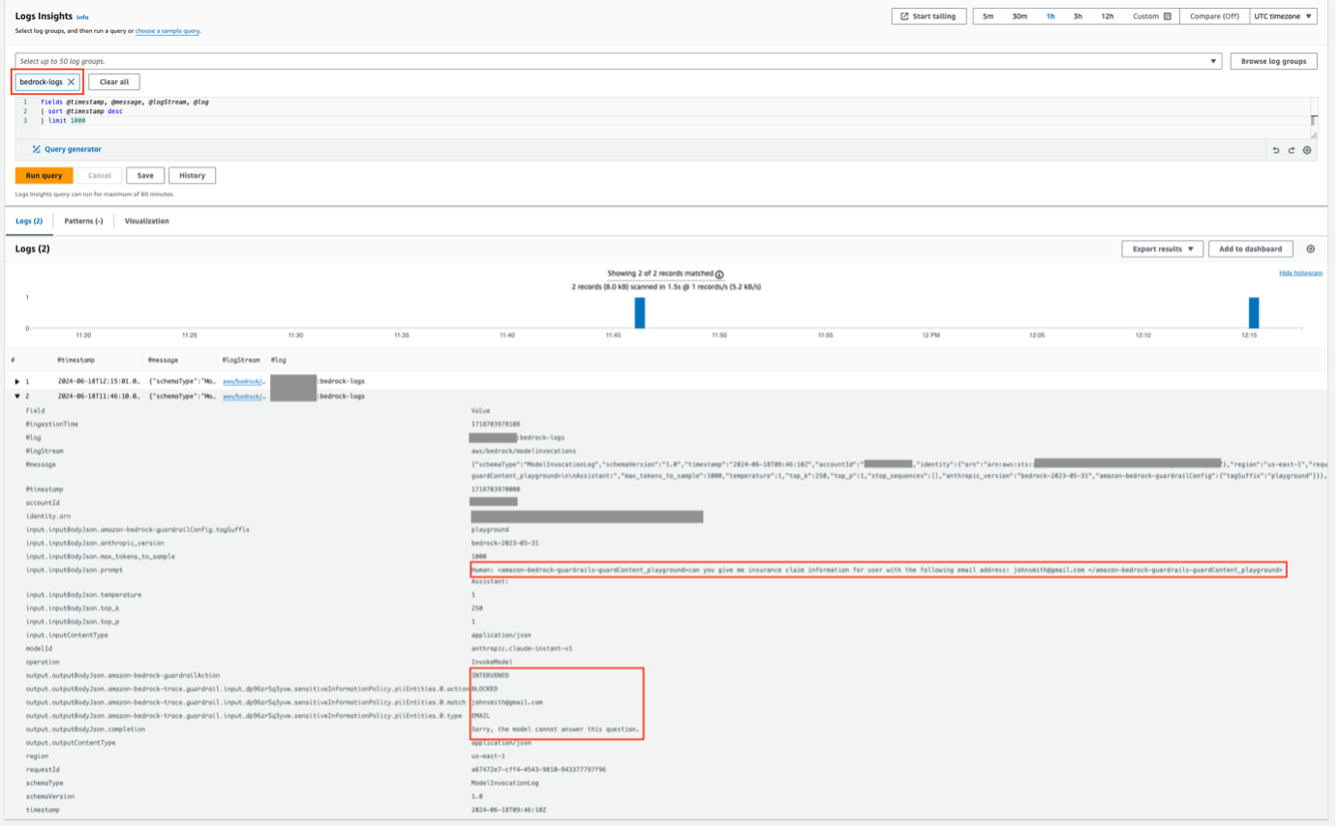Open the Logs results settings gear icon

1310,249
